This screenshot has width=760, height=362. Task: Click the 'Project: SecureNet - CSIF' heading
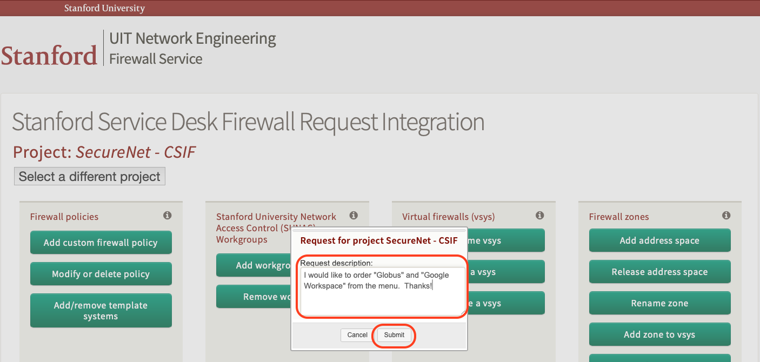coord(104,152)
